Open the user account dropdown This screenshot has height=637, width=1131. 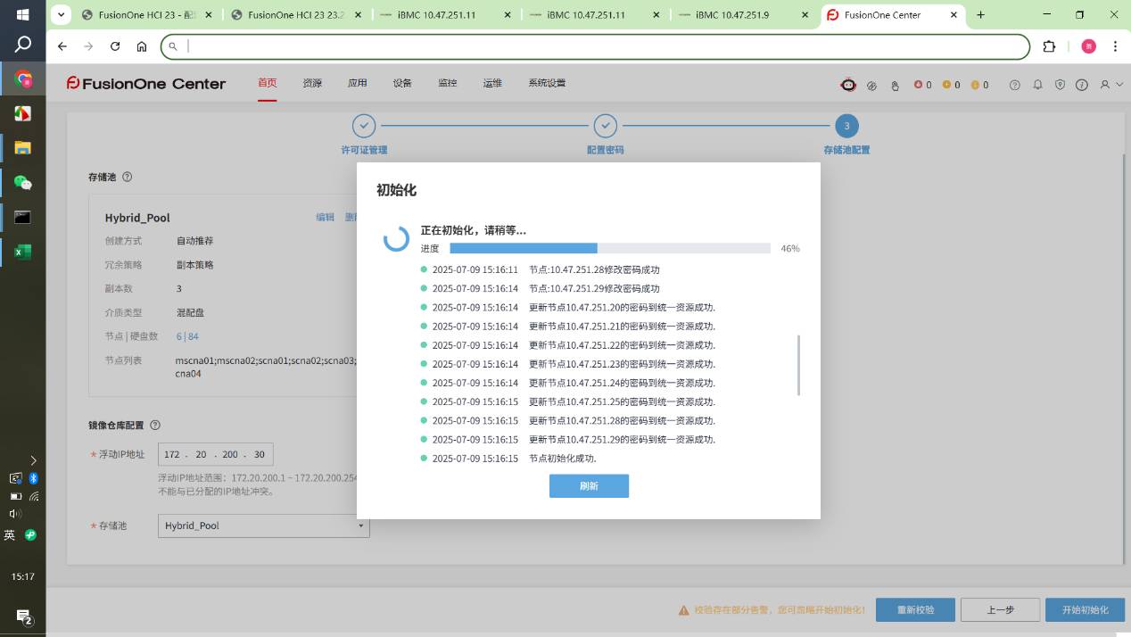(x=1110, y=85)
